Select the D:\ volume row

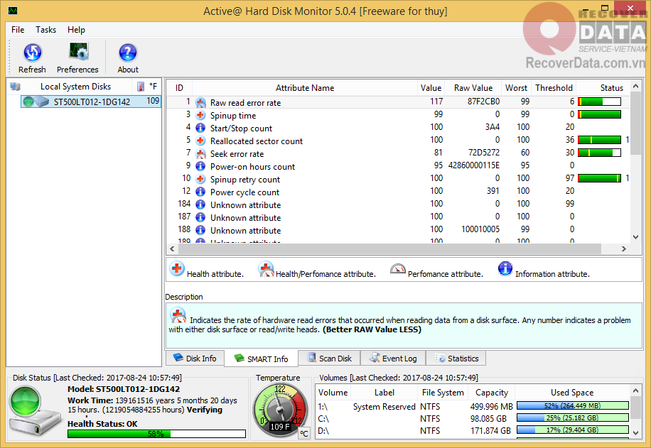click(473, 430)
